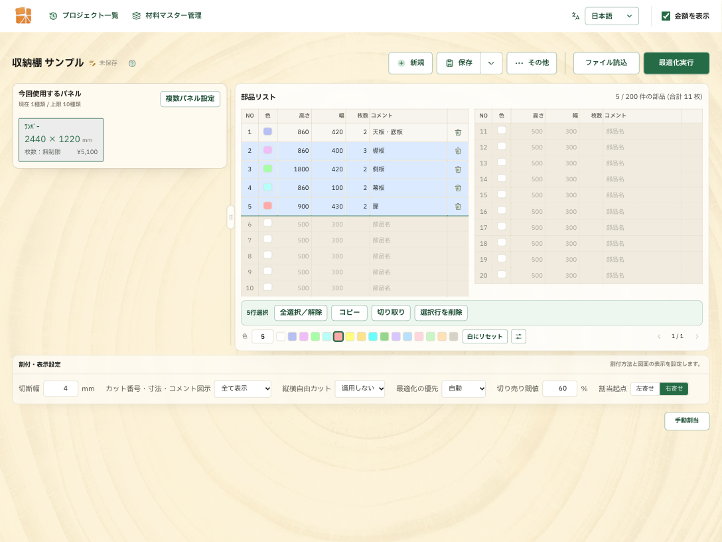The width and height of the screenshot is (722, 542).
Task: Pick the yellow swatch in palette
Action: [350, 337]
